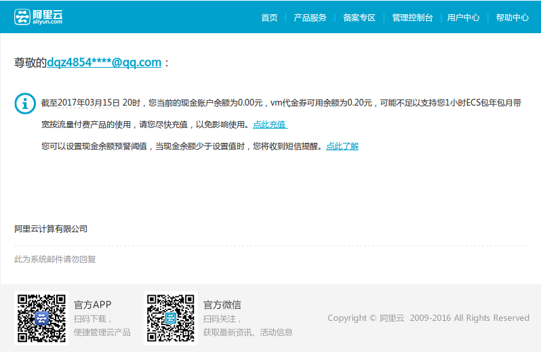Open the 点此了解 link
The image size is (541, 352).
point(342,146)
